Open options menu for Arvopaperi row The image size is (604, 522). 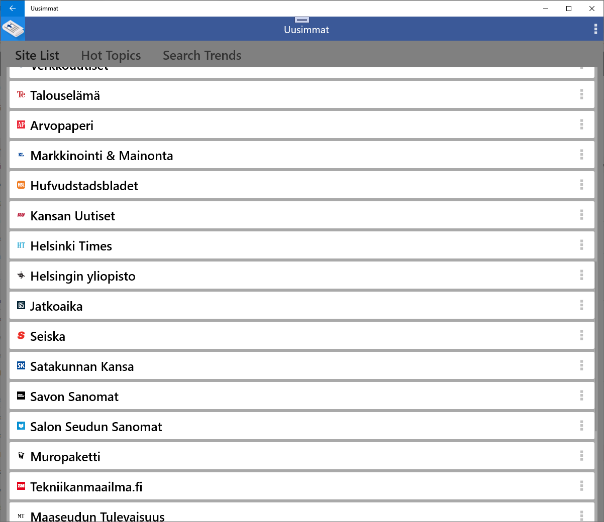(x=581, y=124)
